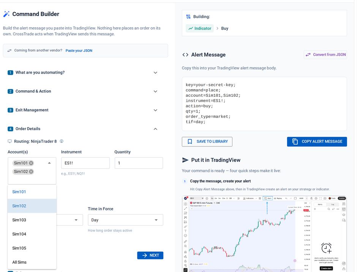Close the Account(s) dropdown with its arrow
This screenshot has height=272, width=357.
point(49,163)
